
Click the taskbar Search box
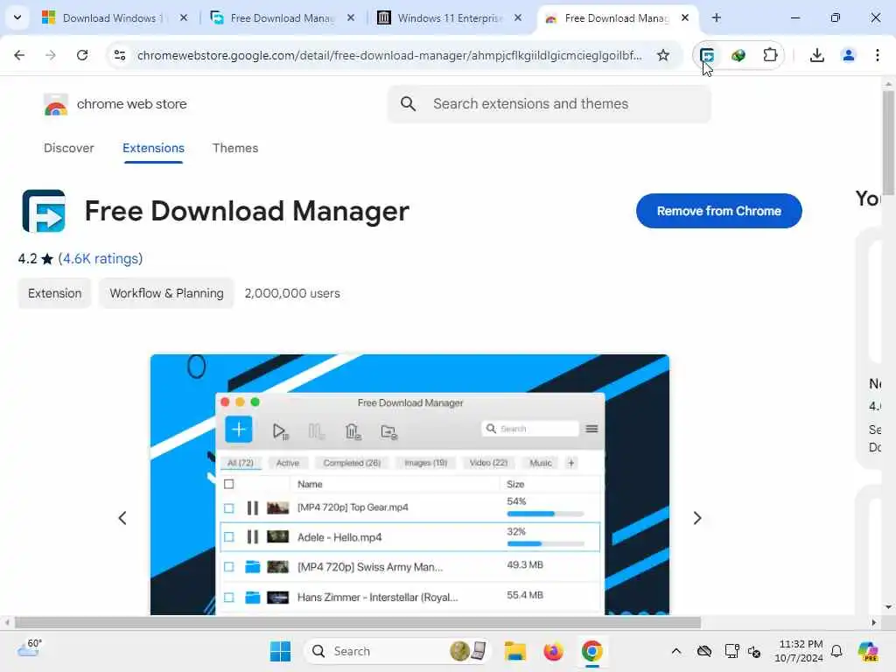[x=397, y=651]
